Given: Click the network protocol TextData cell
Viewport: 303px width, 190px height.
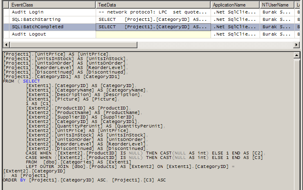Looking at the screenshot, I should click(x=153, y=12).
